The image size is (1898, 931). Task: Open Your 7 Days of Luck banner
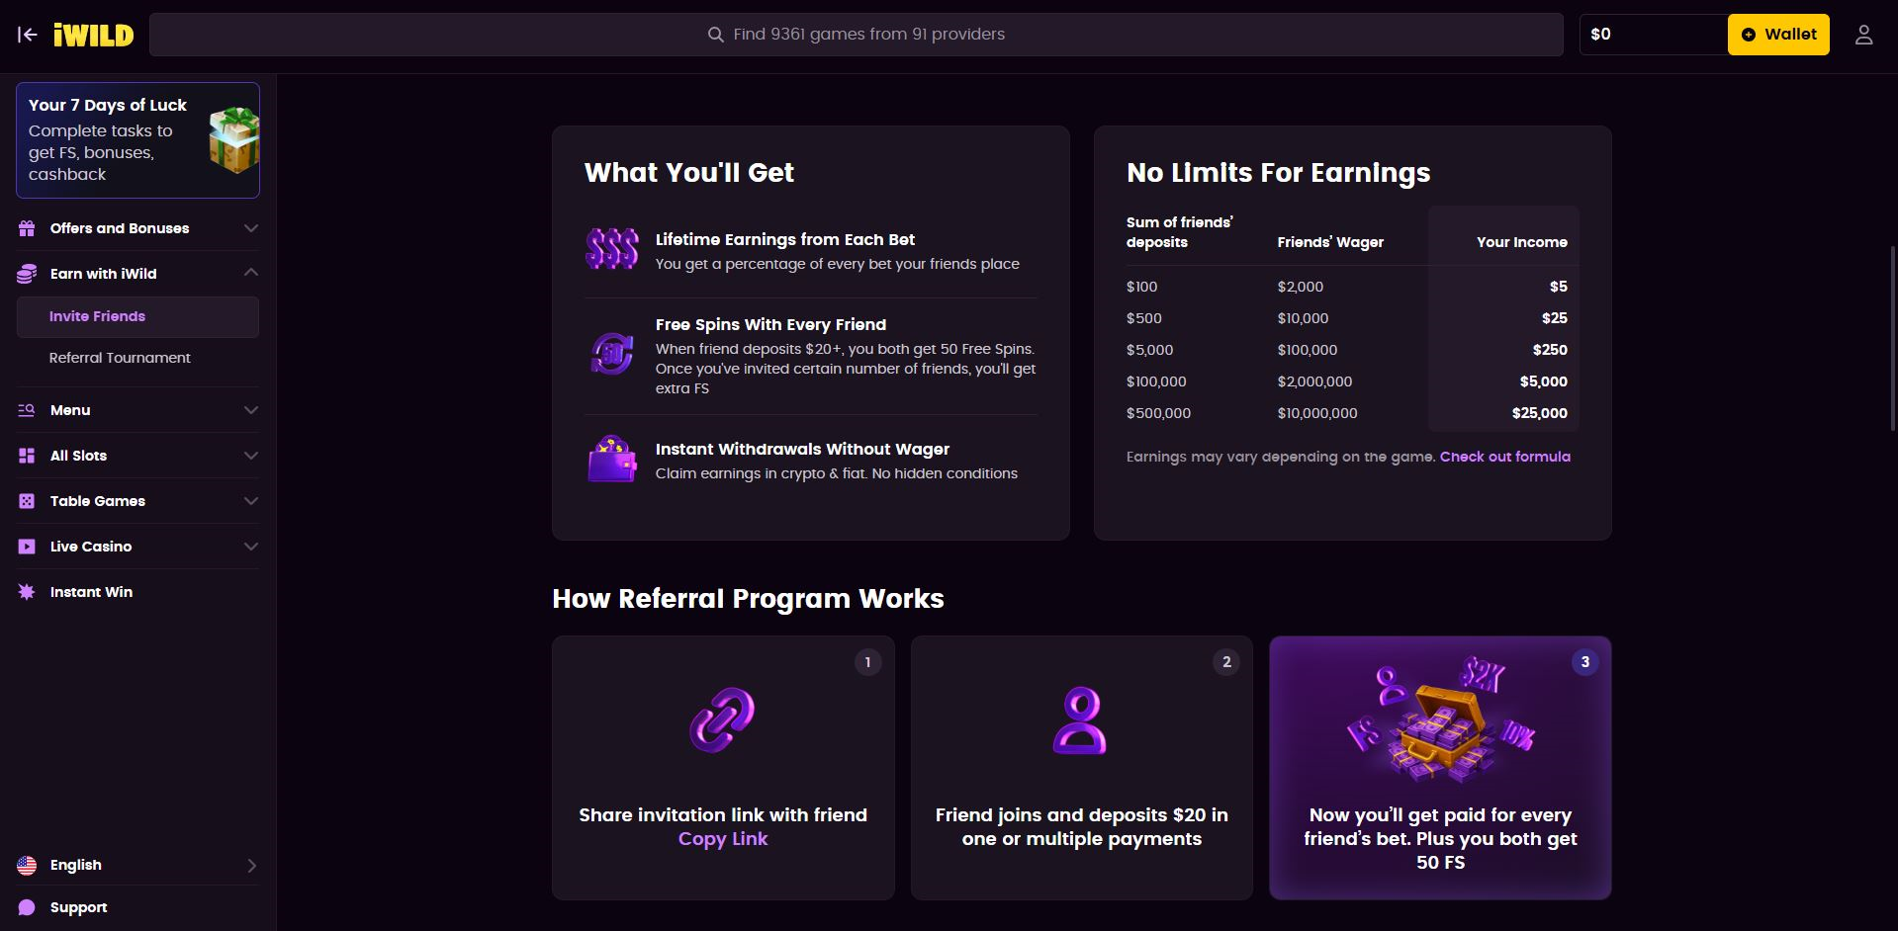click(x=137, y=140)
